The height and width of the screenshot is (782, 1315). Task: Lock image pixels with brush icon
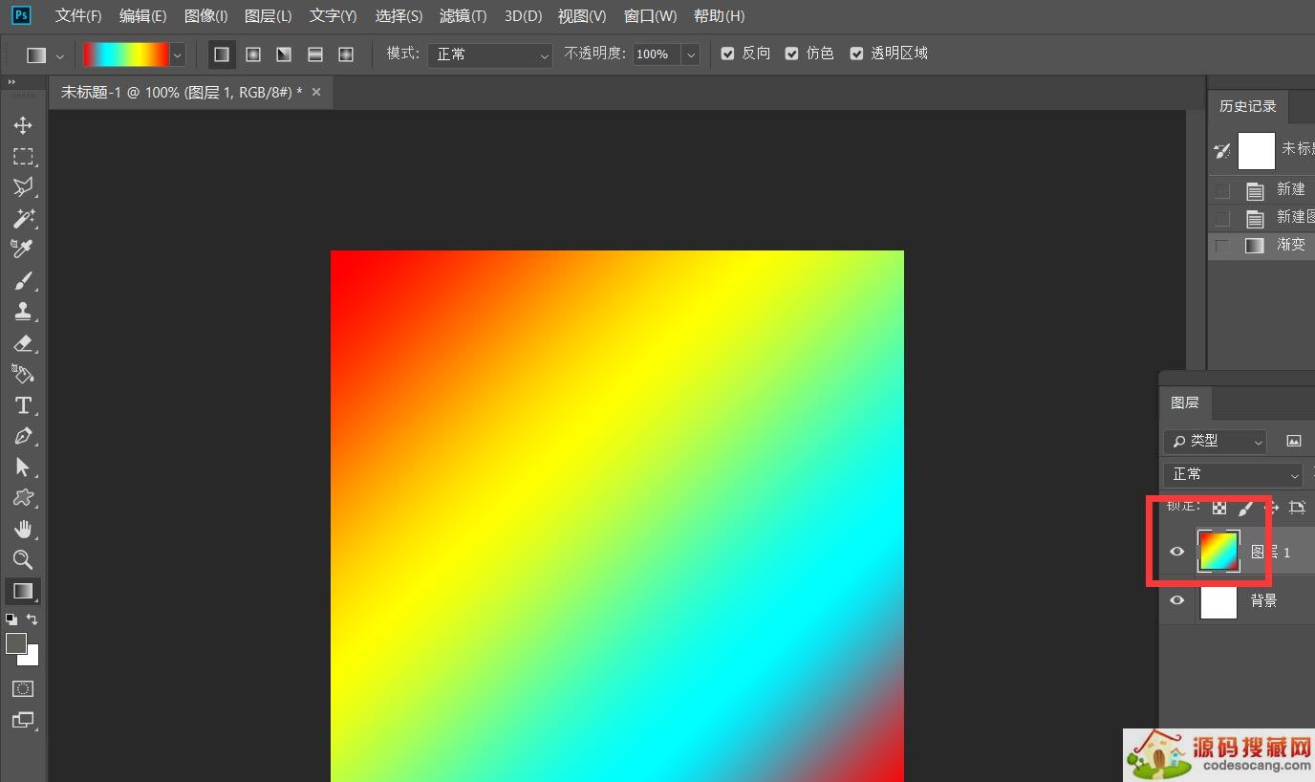(1245, 507)
